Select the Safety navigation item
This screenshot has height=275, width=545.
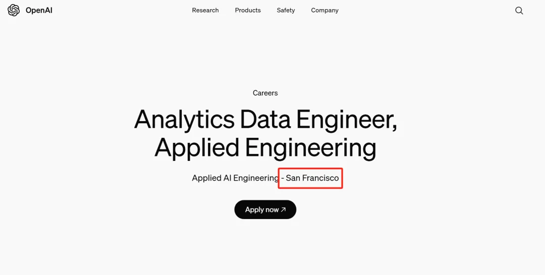286,11
